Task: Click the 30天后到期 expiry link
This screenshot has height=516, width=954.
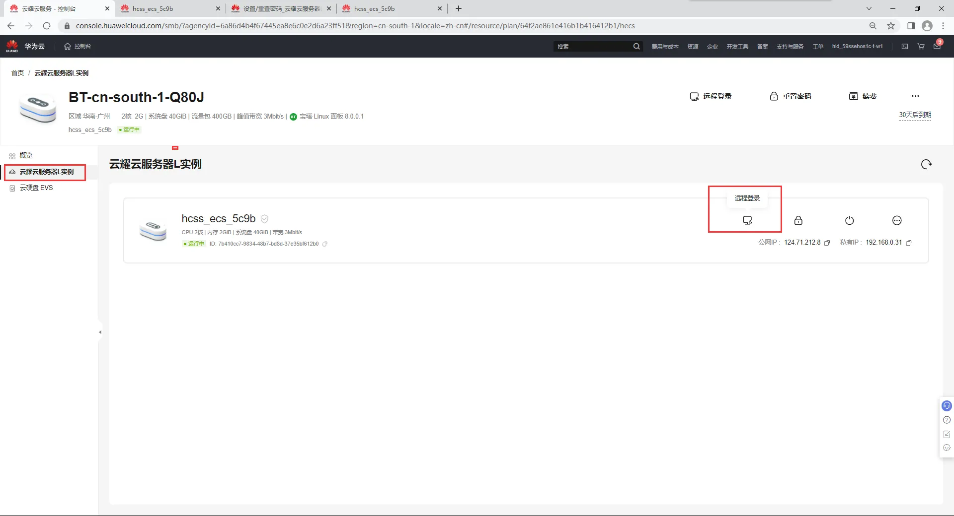Action: point(915,115)
